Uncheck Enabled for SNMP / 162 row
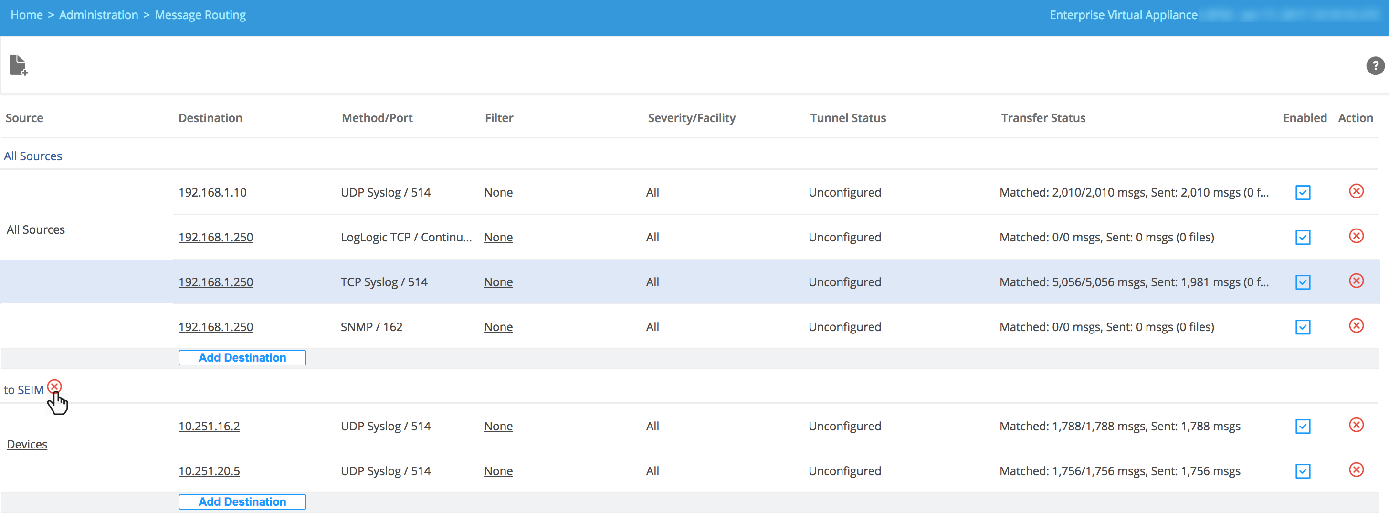Image resolution: width=1389 pixels, height=521 pixels. [x=1302, y=327]
